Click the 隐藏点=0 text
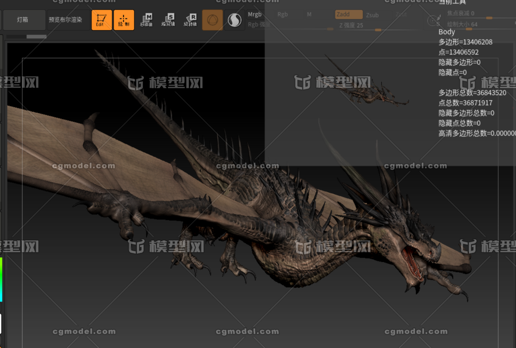The image size is (516, 348). click(453, 73)
